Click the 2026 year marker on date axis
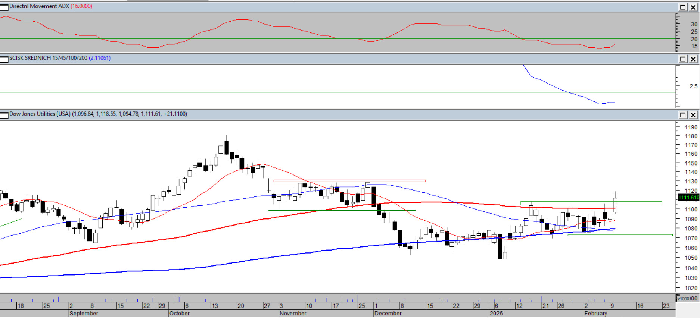 click(x=496, y=314)
